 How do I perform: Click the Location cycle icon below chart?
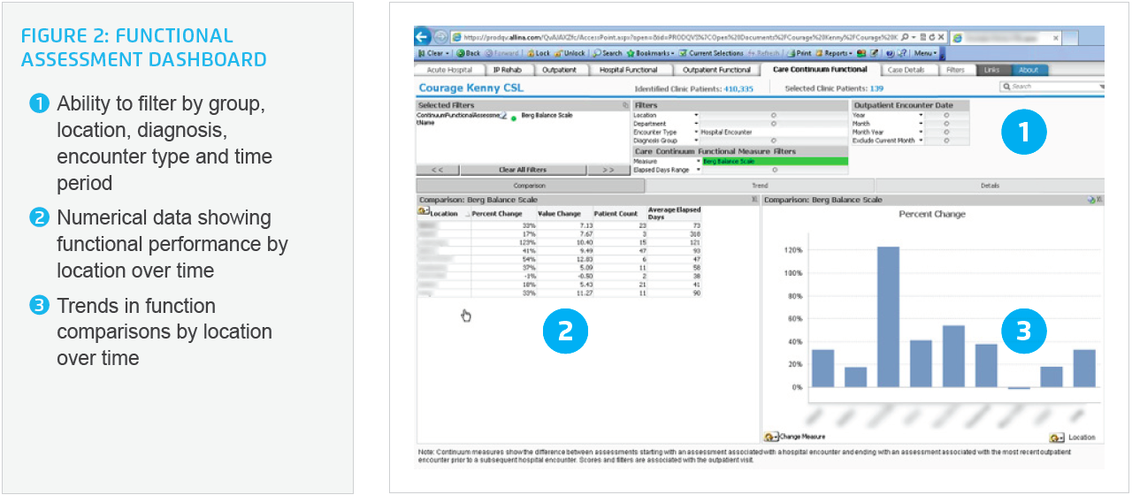(x=1057, y=438)
